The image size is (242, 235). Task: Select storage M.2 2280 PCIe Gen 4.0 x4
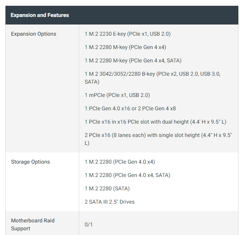[120, 162]
